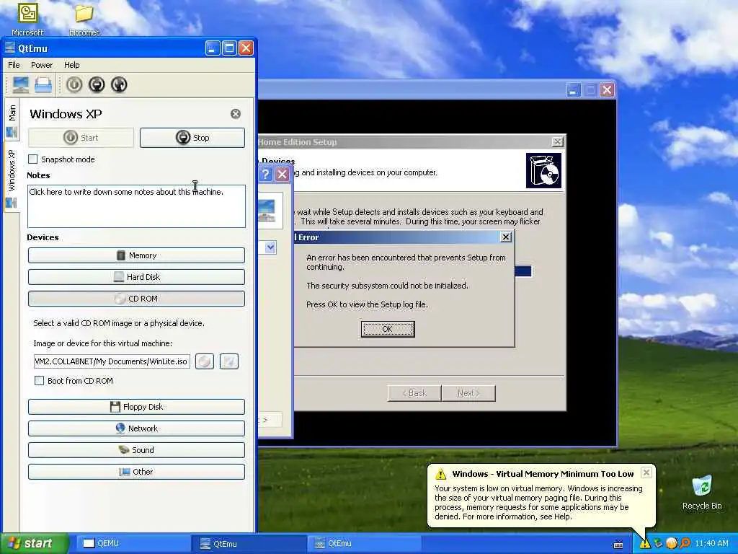Open the Help menu in QtEmu
The width and height of the screenshot is (738, 554).
click(x=71, y=65)
